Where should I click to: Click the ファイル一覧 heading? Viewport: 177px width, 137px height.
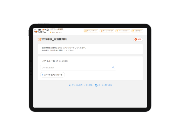coord(48,61)
